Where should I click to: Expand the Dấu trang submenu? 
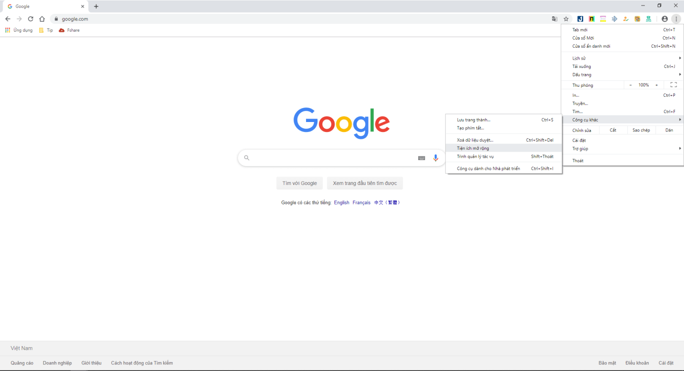(623, 75)
